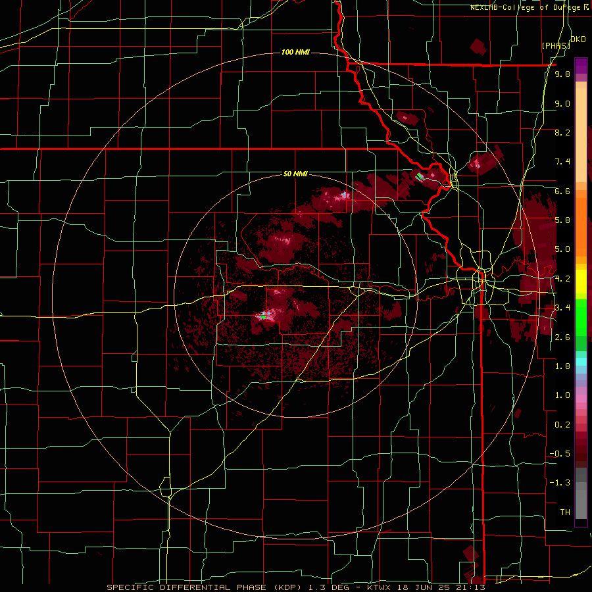
Task: Click the -1.3 value on the color scale
Action: click(560, 483)
